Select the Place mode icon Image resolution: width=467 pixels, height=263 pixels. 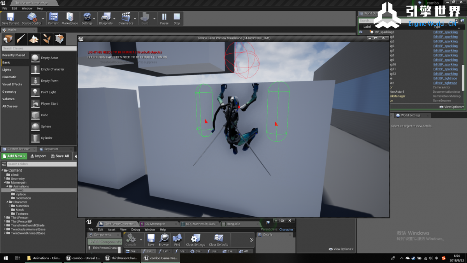tap(8, 39)
